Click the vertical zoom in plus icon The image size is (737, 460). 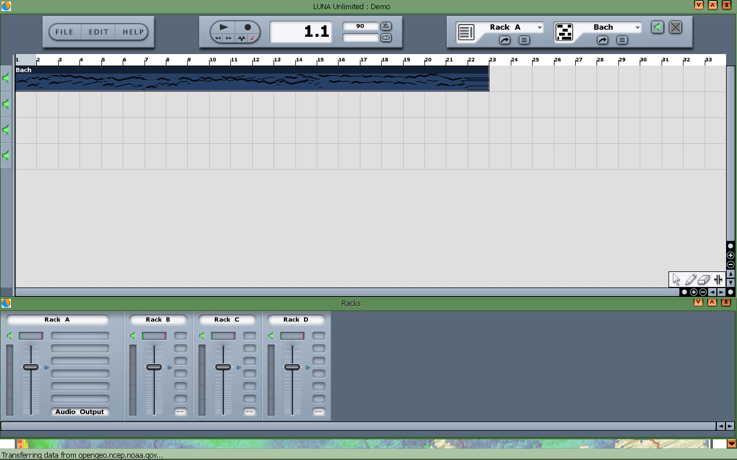pos(731,255)
